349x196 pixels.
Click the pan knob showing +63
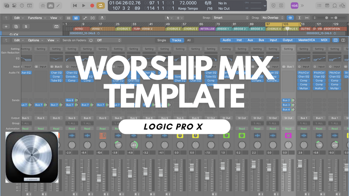[134, 145]
